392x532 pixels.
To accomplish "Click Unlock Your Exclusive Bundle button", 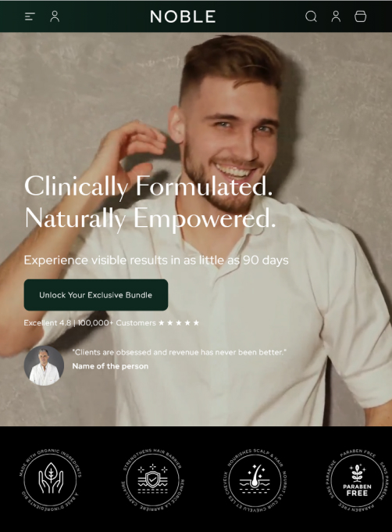I will [x=96, y=295].
